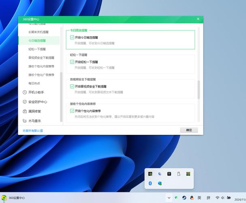
Task: Click Bluetooth icon in tray overflow
Action: tap(150, 184)
